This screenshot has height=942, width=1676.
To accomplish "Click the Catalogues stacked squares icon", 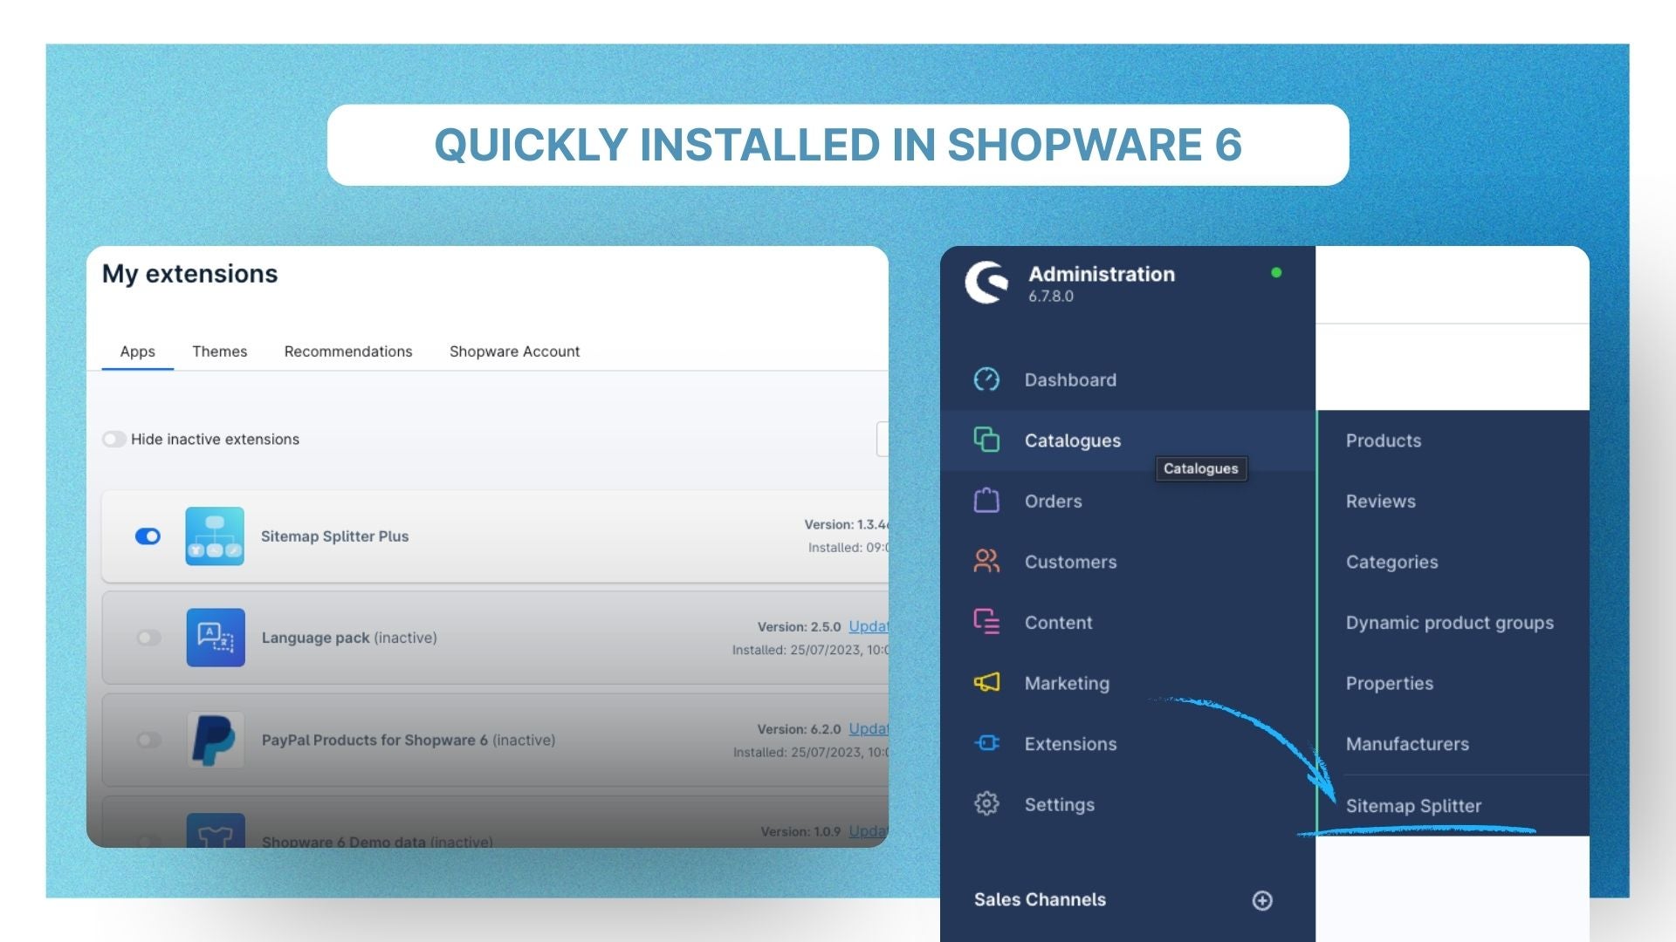I will pyautogui.click(x=986, y=440).
